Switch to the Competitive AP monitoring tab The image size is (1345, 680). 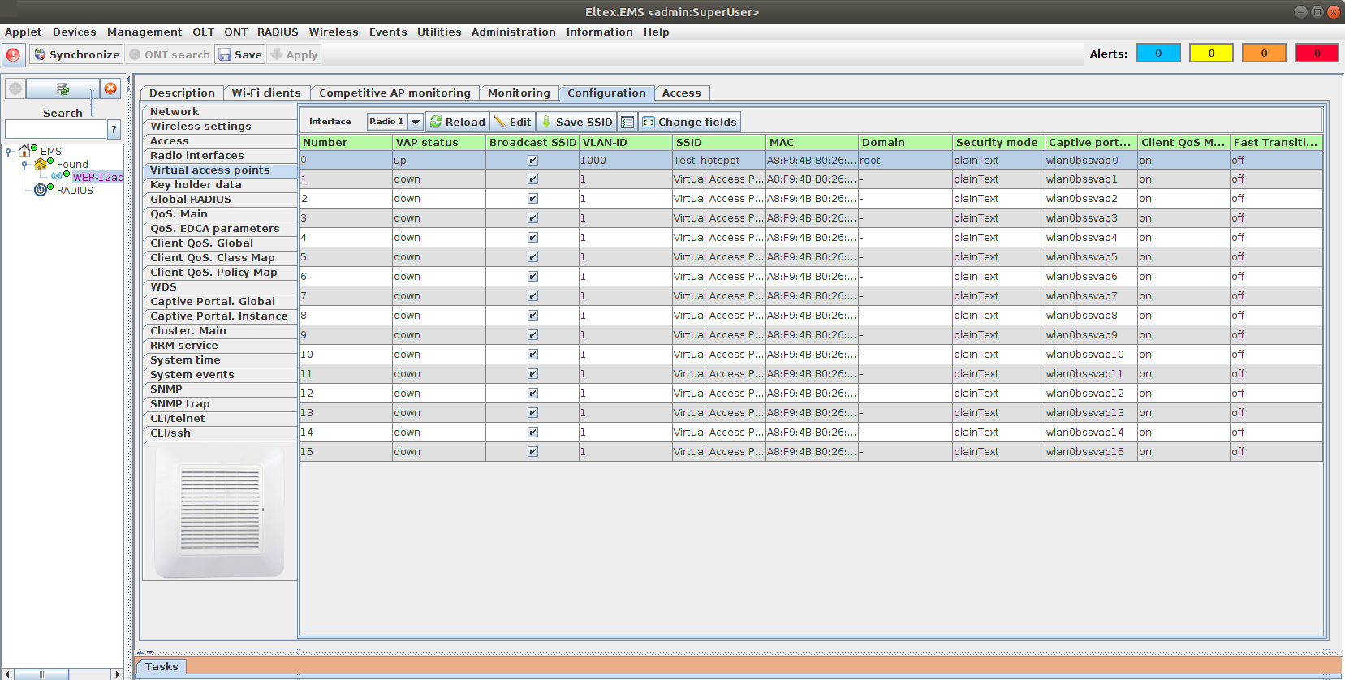tap(394, 93)
